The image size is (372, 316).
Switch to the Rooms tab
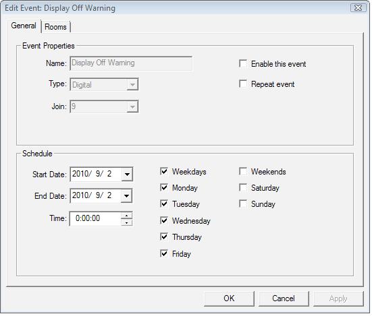56,27
